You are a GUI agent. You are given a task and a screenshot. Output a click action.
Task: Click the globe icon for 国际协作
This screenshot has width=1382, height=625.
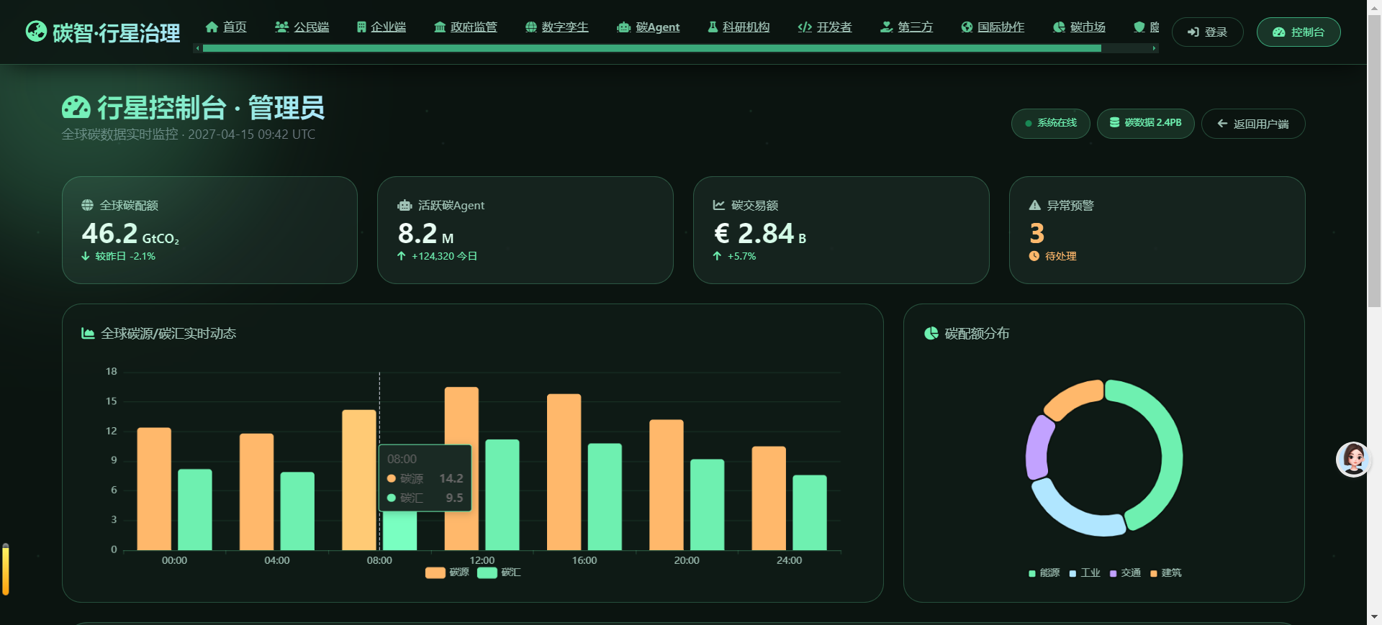[x=967, y=27]
